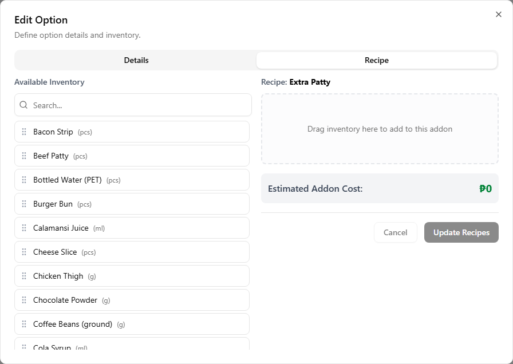Click the drag handle for Burger Bun
Viewport: 513px width, 364px height.
[x=24, y=204]
